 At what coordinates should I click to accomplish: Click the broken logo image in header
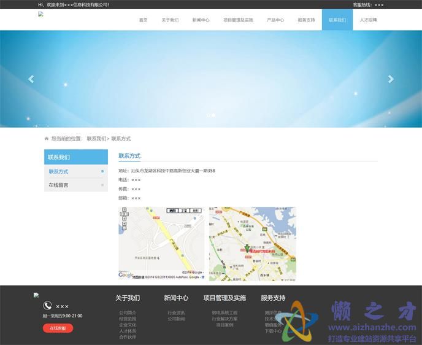coord(40,14)
